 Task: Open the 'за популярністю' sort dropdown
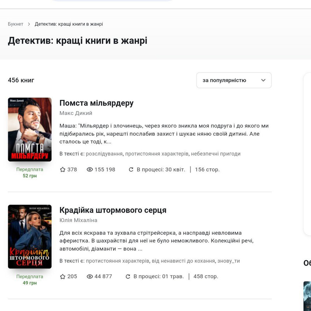(x=234, y=80)
